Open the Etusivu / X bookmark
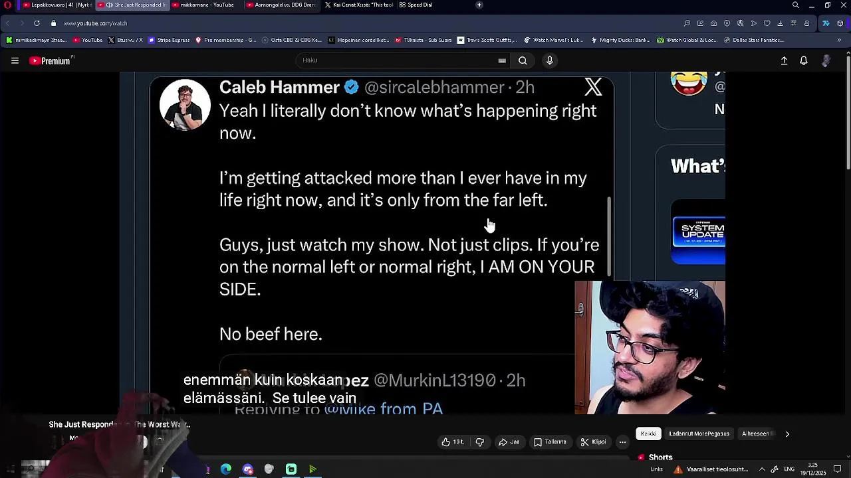The width and height of the screenshot is (851, 478). (x=125, y=40)
